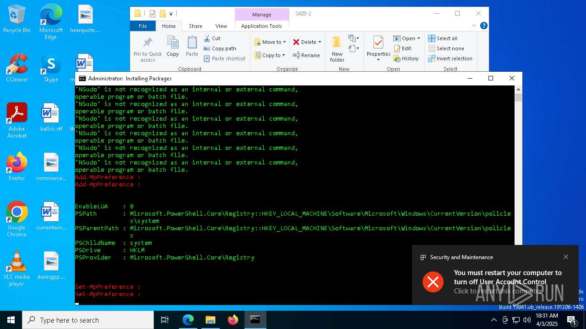Collapse the Explorer ribbon chevron
The width and height of the screenshot is (586, 329).
point(474,26)
